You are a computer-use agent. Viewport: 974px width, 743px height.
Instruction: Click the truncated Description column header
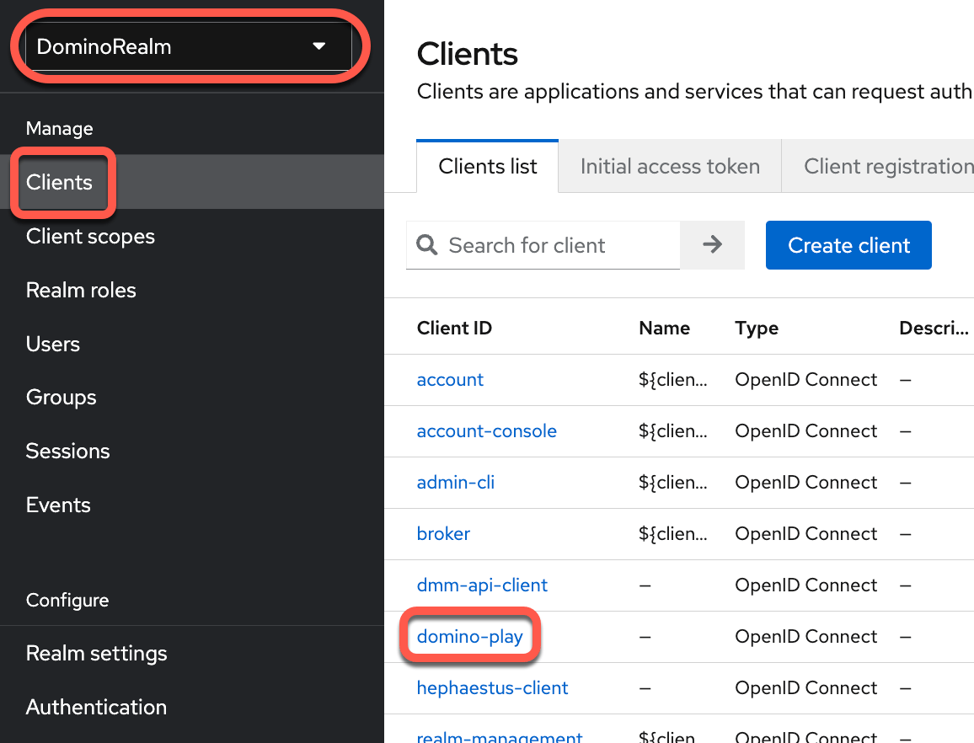coord(934,328)
